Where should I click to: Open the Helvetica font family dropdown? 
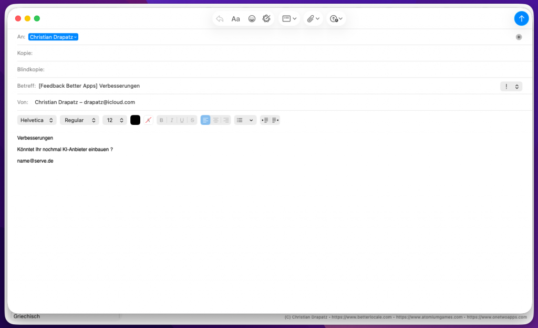tap(37, 120)
